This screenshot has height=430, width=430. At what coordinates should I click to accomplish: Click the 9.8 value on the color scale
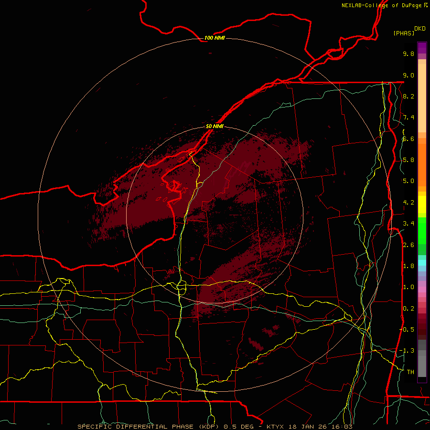coord(408,54)
